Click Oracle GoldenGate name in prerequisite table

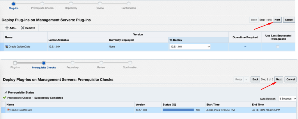(21, 110)
